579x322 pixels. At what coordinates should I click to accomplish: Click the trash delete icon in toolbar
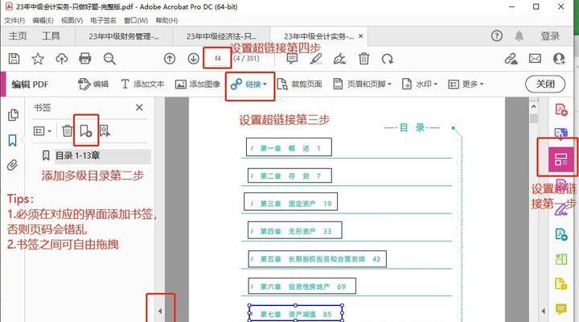point(363,59)
